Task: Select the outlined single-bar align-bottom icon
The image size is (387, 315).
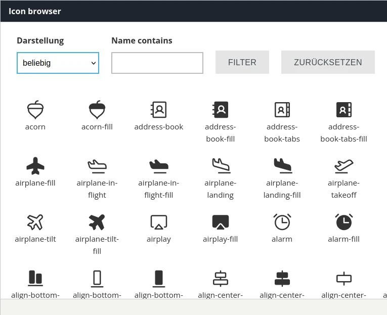Action: [97, 279]
